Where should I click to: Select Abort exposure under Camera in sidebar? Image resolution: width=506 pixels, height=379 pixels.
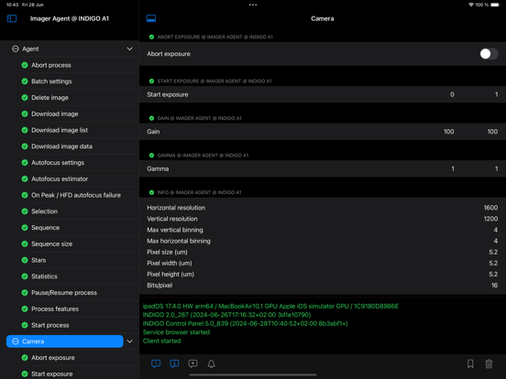click(x=53, y=358)
